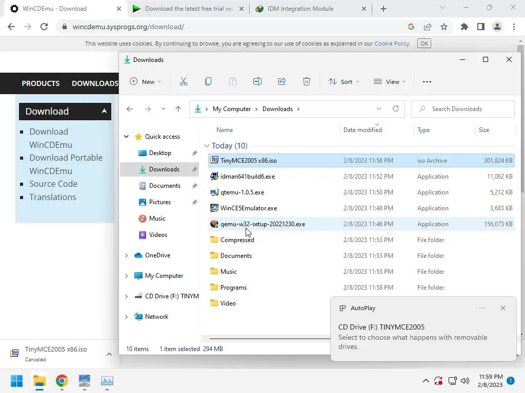The width and height of the screenshot is (525, 393).
Task: Select the Compressed folder
Action: point(361,240)
